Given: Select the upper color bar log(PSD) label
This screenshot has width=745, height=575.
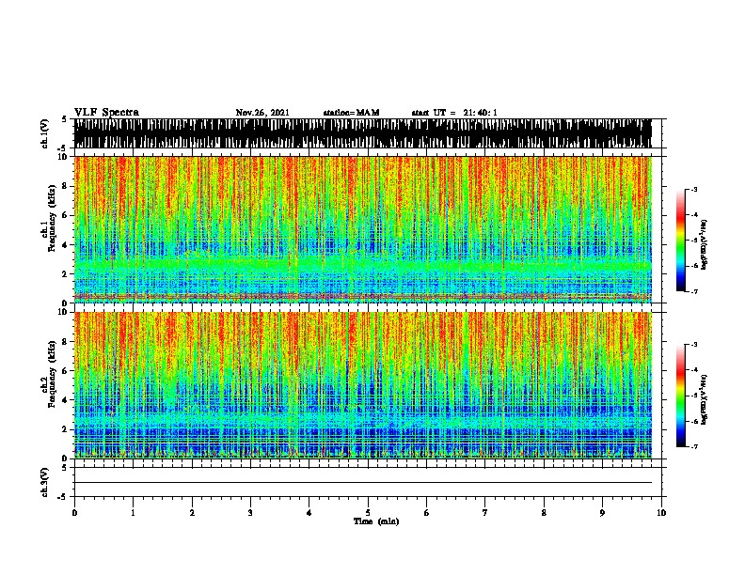Looking at the screenshot, I should point(704,245).
